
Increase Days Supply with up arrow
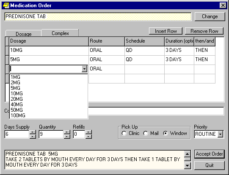point(33,132)
